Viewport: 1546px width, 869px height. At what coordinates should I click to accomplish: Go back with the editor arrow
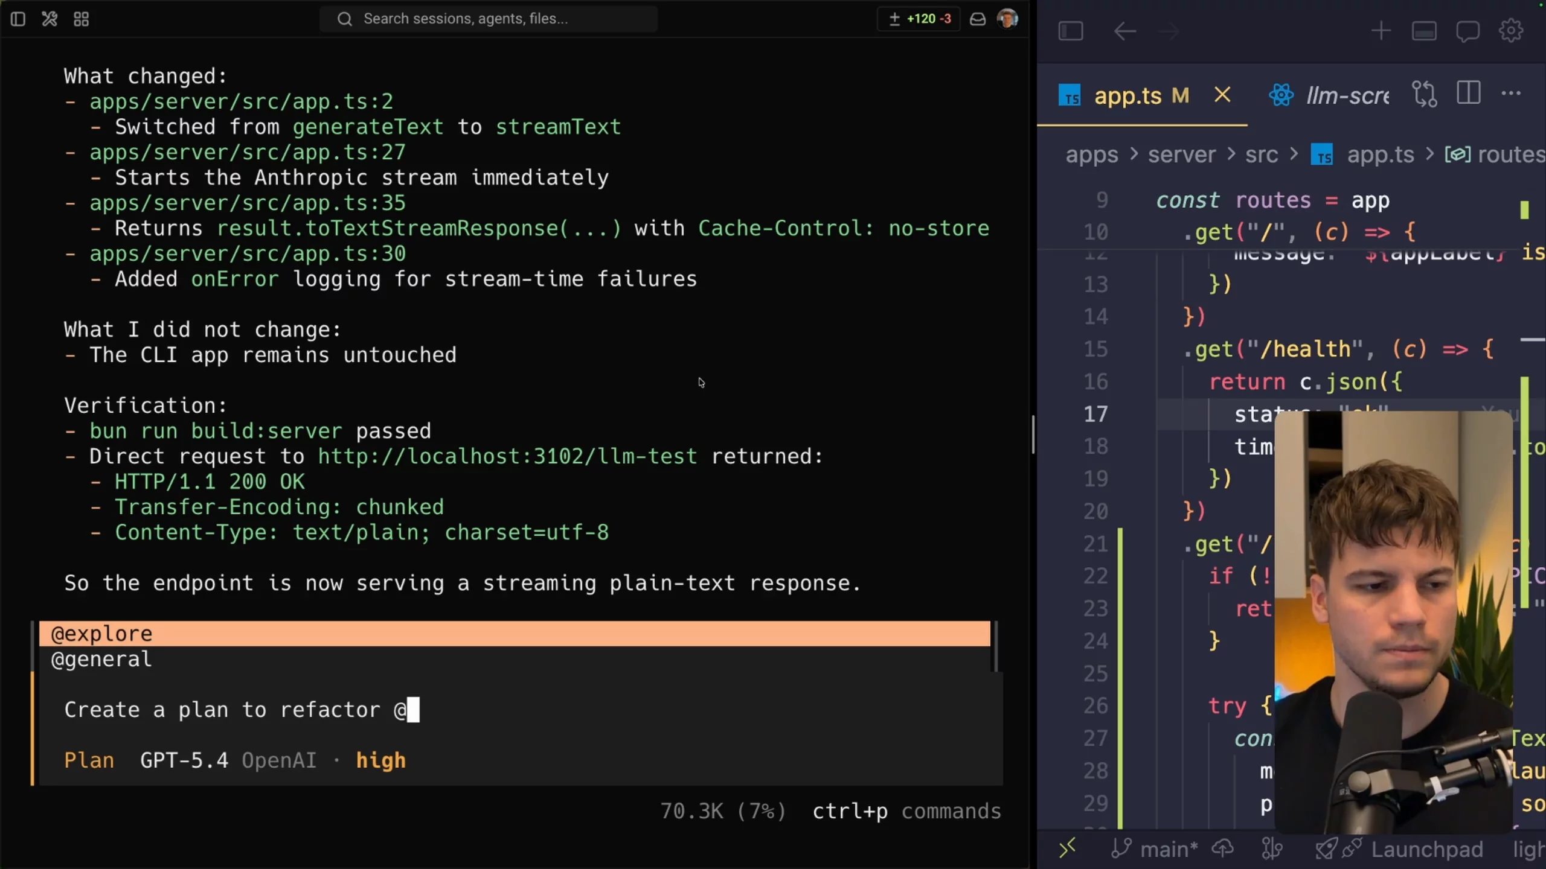(x=1125, y=31)
